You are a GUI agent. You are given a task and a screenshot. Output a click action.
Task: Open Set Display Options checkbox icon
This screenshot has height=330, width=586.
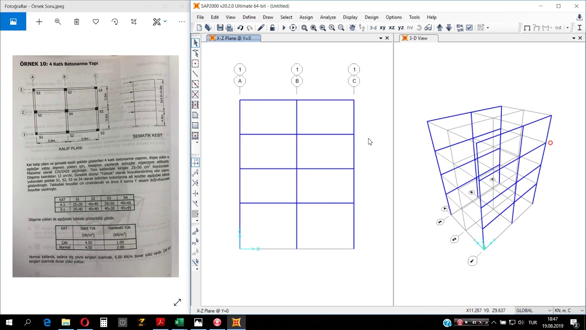click(469, 28)
